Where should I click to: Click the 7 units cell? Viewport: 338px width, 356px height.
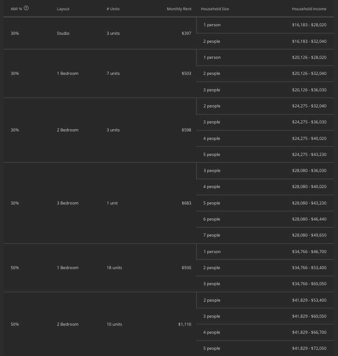coord(113,74)
